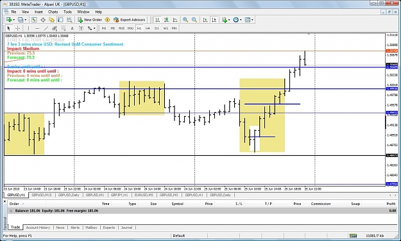Select the crosshair tool
Viewport: 401px width, 241px height.
(x=17, y=28)
